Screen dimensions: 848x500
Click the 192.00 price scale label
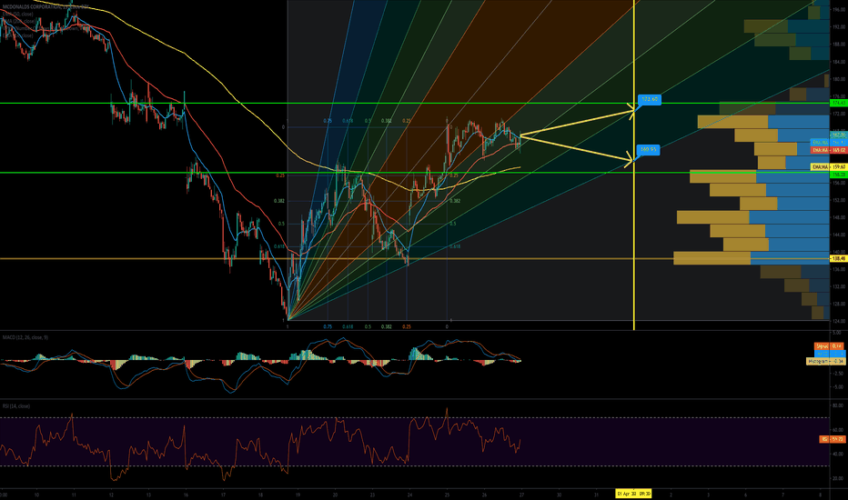[x=839, y=26]
